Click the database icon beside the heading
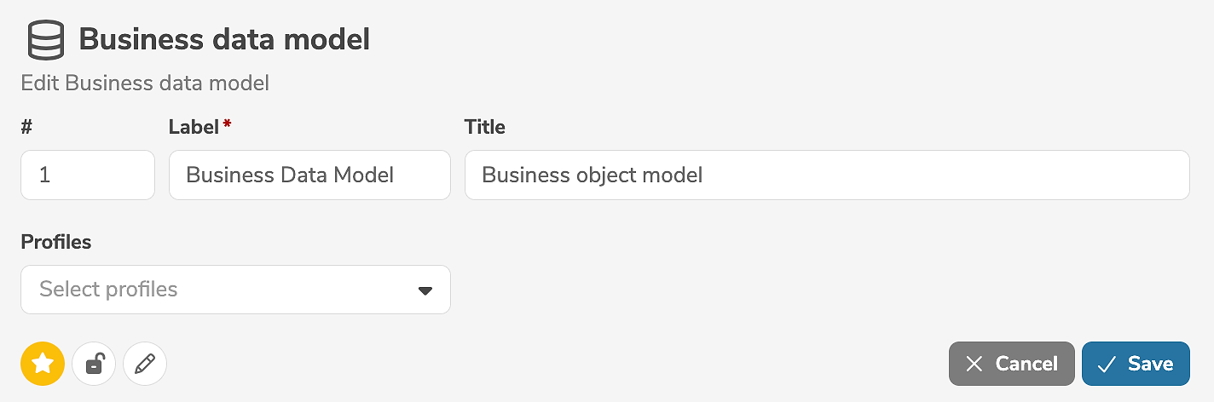Screen dimensions: 1214x402 [45, 40]
